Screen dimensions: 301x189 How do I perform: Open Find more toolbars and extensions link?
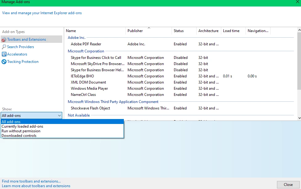click(x=31, y=181)
